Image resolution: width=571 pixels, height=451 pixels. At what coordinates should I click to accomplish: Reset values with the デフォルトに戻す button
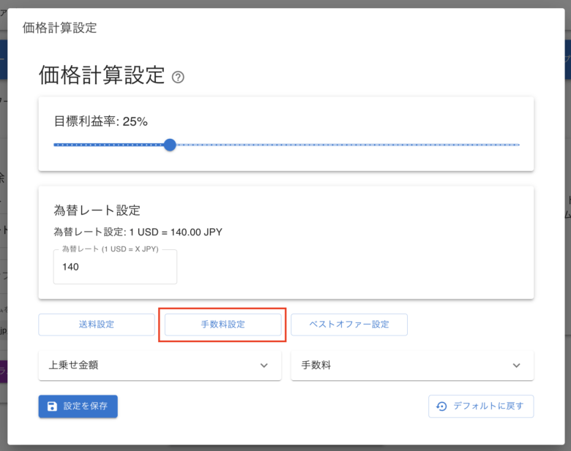481,406
